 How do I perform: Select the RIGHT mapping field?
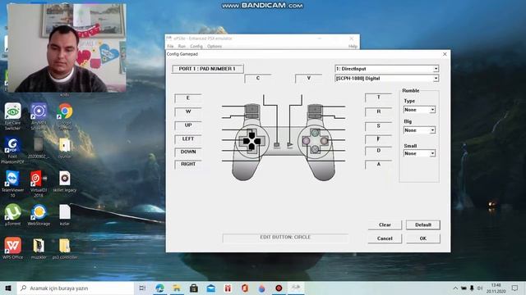coord(188,164)
